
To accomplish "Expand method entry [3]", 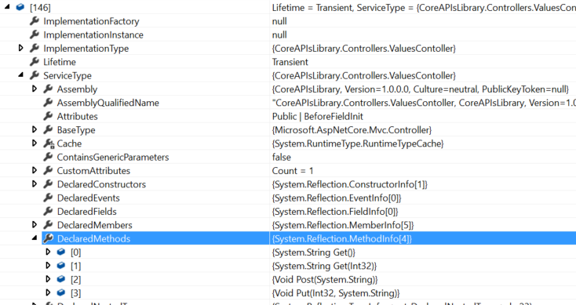I will click(48, 292).
